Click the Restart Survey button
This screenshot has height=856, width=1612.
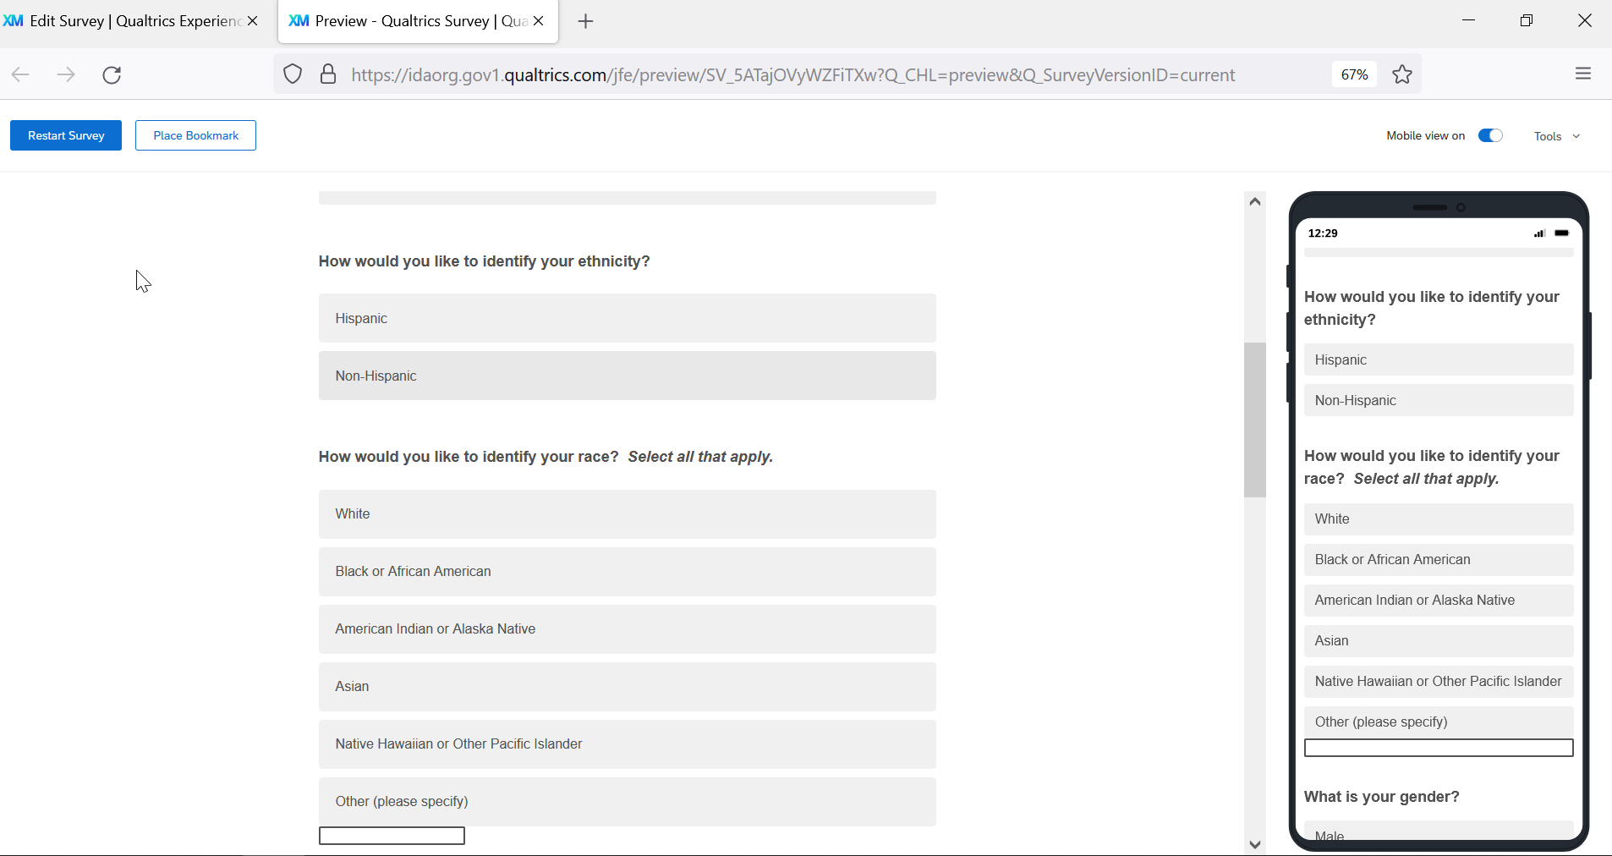[x=66, y=135]
